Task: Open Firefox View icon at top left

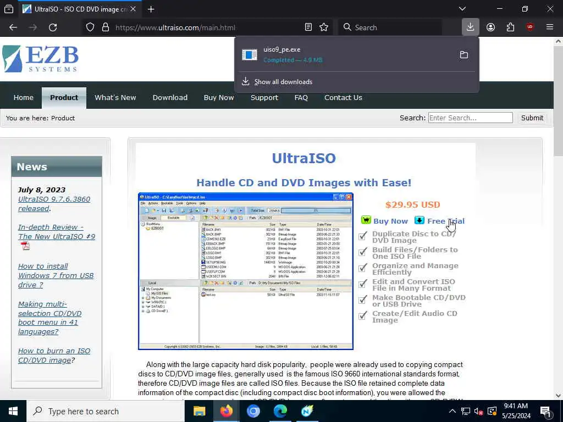Action: point(9,9)
